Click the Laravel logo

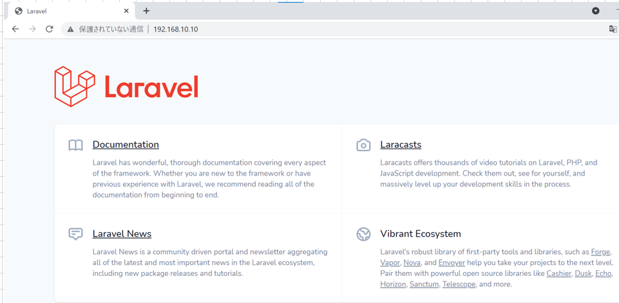pyautogui.click(x=126, y=86)
